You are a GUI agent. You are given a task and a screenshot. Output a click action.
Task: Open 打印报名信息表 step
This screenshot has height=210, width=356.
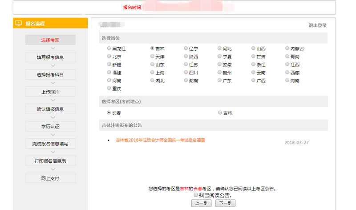coord(50,161)
